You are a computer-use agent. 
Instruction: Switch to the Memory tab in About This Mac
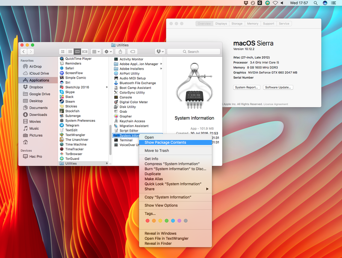coord(253,23)
